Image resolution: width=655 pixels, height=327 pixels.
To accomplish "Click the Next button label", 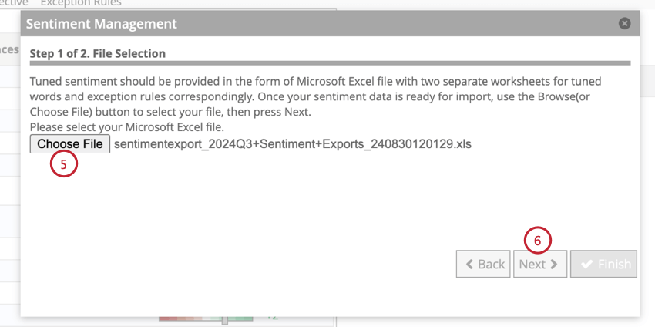I will click(x=532, y=264).
